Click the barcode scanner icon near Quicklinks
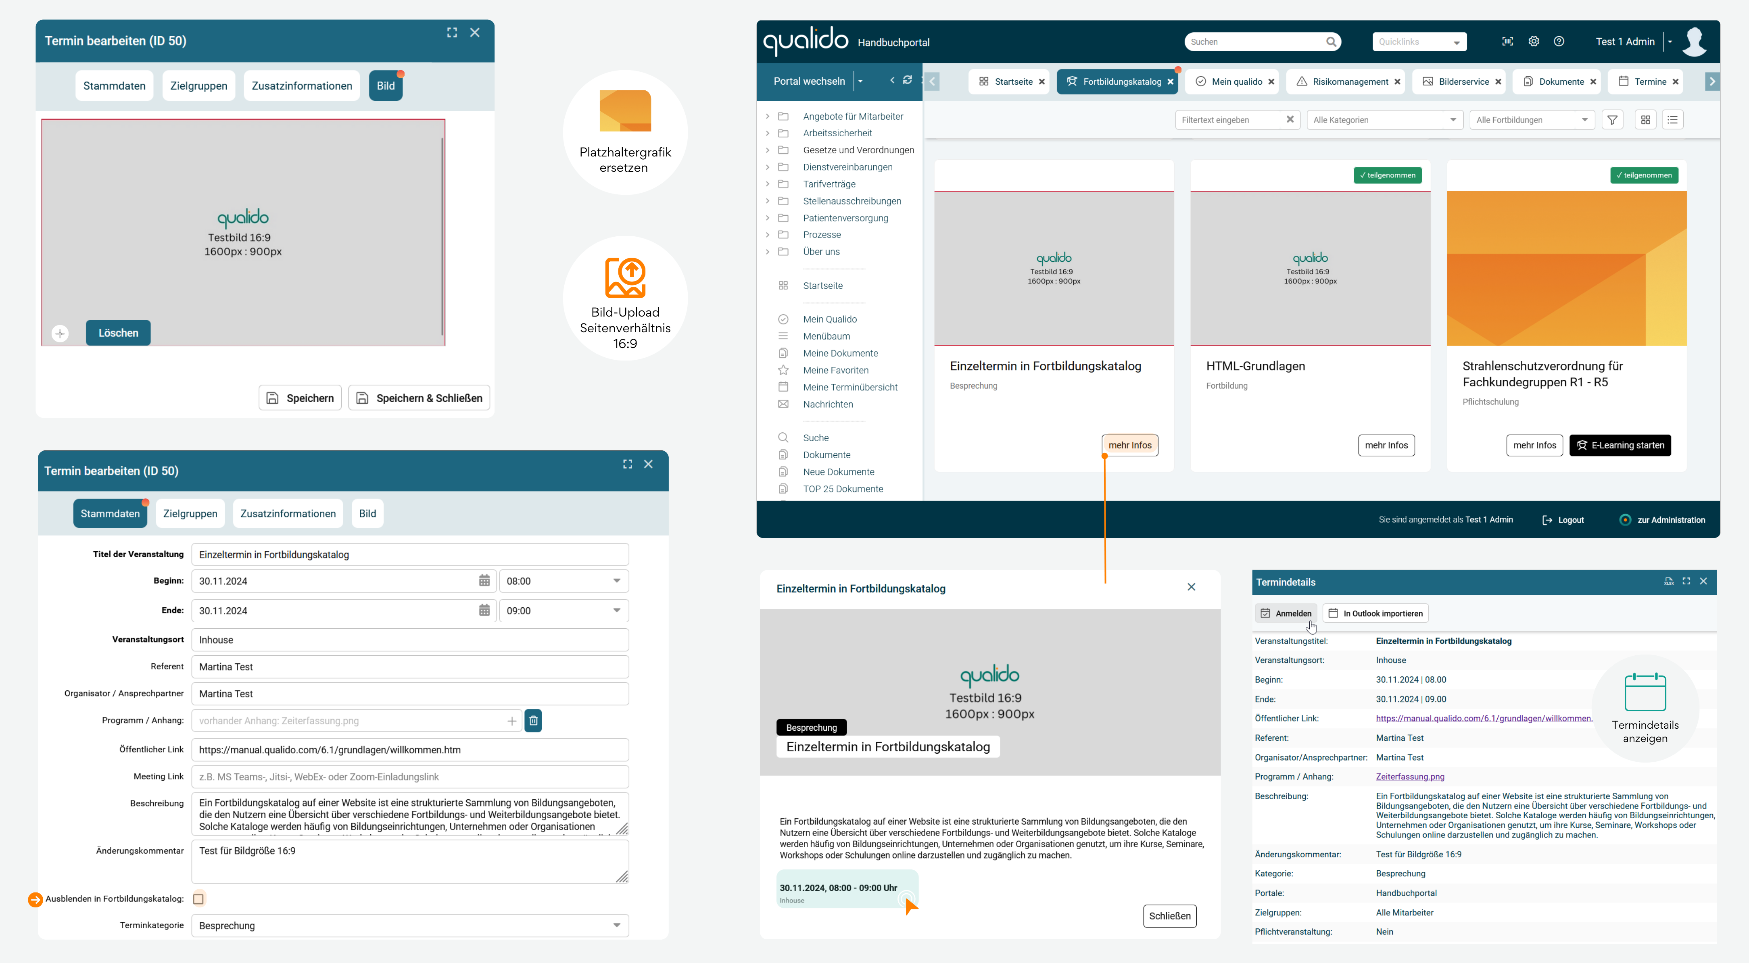Screen dimensions: 1749x963 click(1507, 42)
